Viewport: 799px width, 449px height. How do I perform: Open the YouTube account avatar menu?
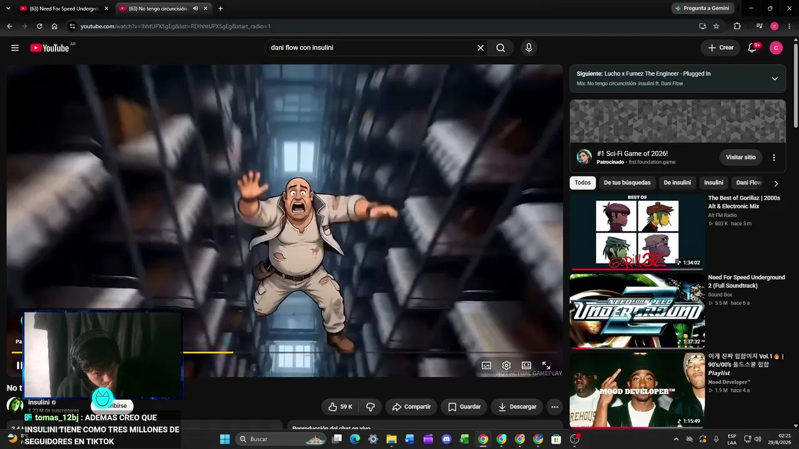pyautogui.click(x=776, y=48)
